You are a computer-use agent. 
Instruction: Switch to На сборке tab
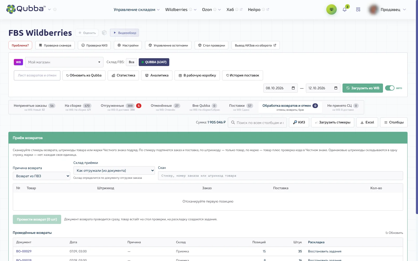point(78,107)
